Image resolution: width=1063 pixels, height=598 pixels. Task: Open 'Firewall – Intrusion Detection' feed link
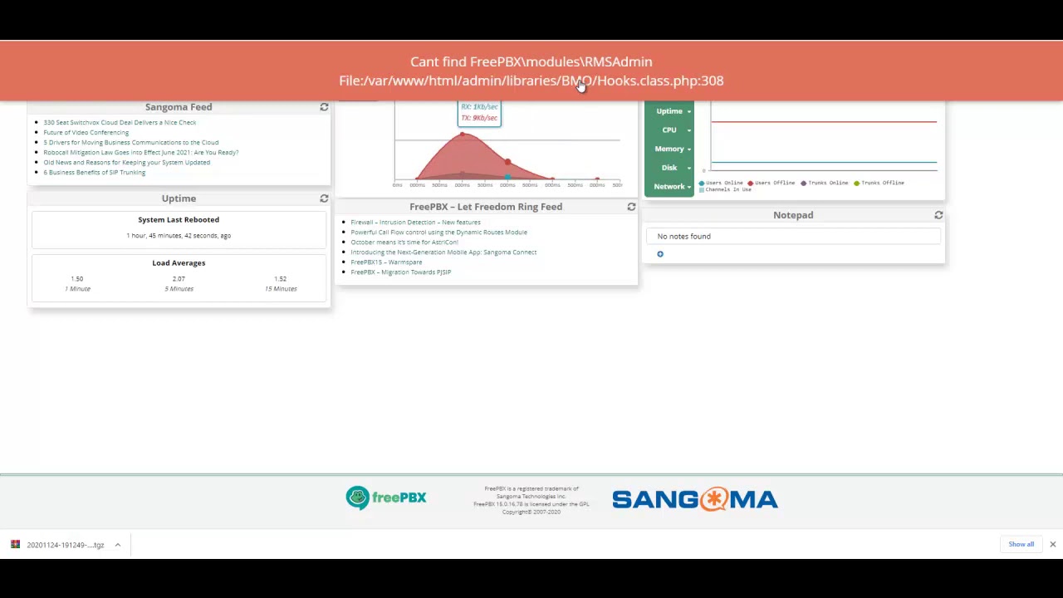(x=415, y=222)
